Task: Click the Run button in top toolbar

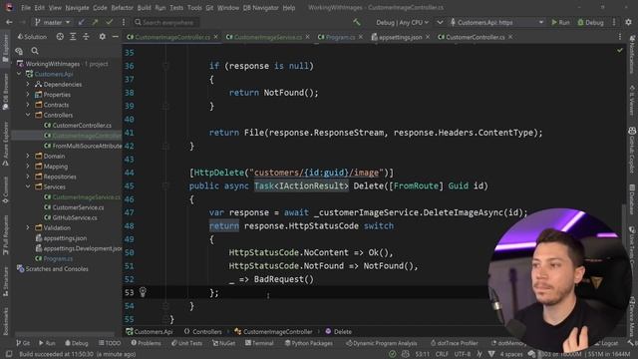Action: [560, 22]
